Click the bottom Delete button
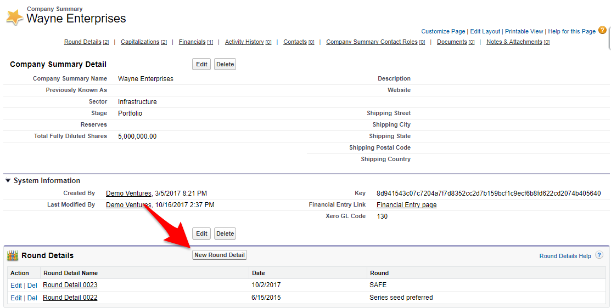Screen dimensions: 611x308 coord(225,233)
